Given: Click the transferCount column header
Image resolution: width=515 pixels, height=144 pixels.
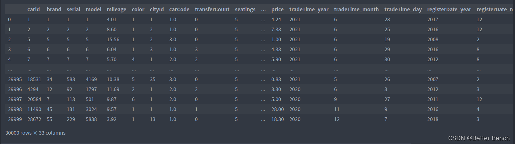Looking at the screenshot, I should [x=212, y=9].
